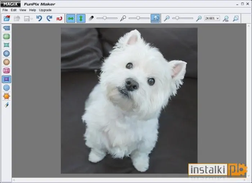The width and height of the screenshot is (252, 183).
Task: Toggle horizontal distortion green arrows button
Action: (71, 18)
